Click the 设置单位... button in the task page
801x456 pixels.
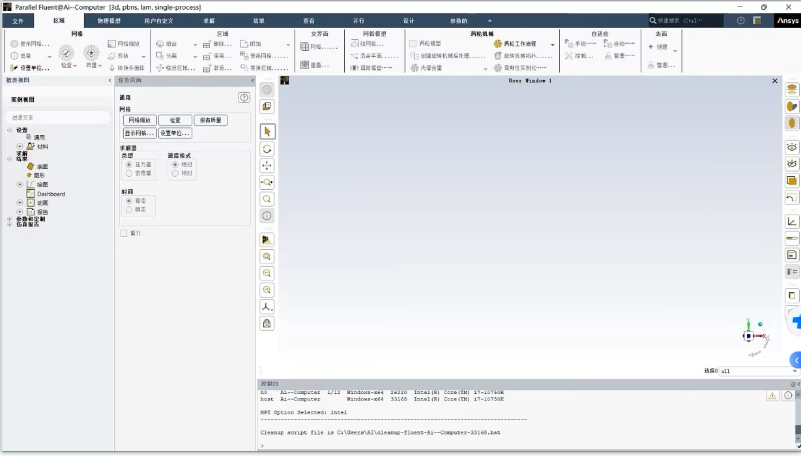pos(175,133)
